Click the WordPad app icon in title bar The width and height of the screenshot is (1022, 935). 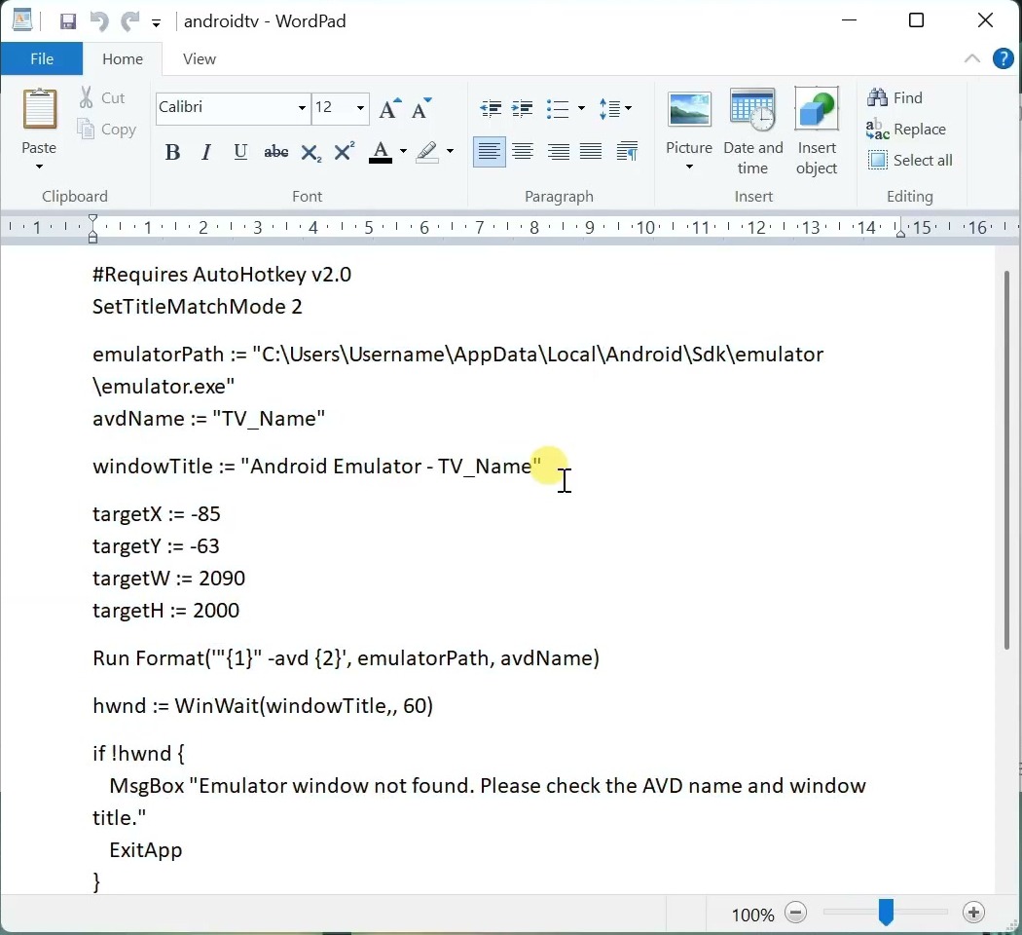click(22, 20)
